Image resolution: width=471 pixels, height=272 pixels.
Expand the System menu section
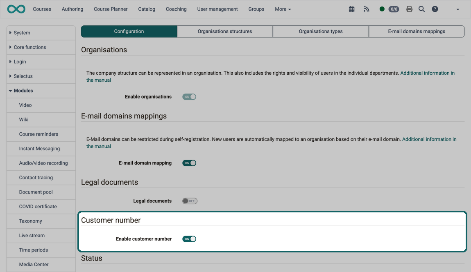pyautogui.click(x=41, y=33)
